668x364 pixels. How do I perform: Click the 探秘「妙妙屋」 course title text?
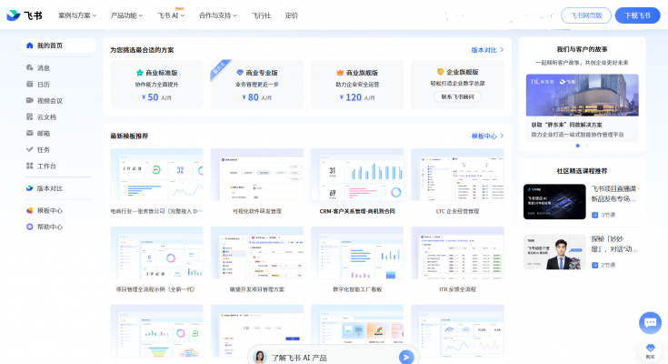point(614,244)
